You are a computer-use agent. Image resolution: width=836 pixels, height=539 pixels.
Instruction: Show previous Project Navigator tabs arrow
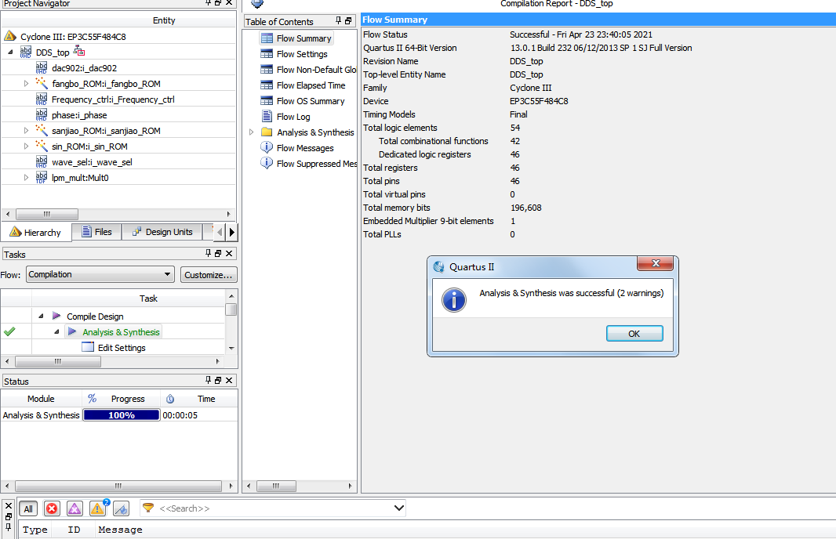pyautogui.click(x=220, y=232)
